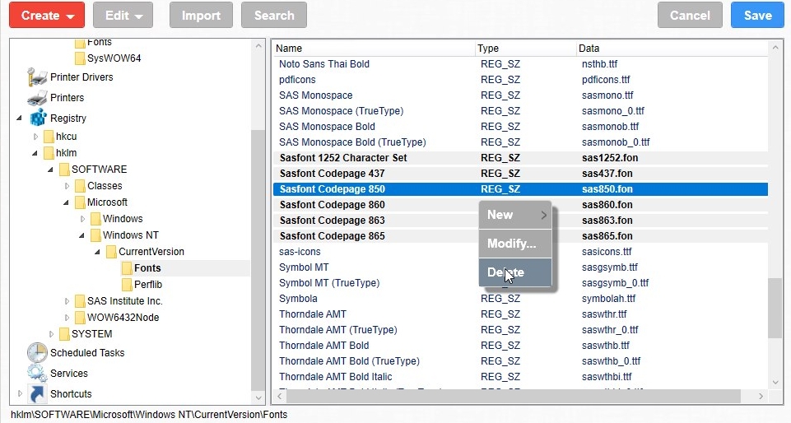Click the Services gear icon
The width and height of the screenshot is (791, 423).
[x=37, y=374]
